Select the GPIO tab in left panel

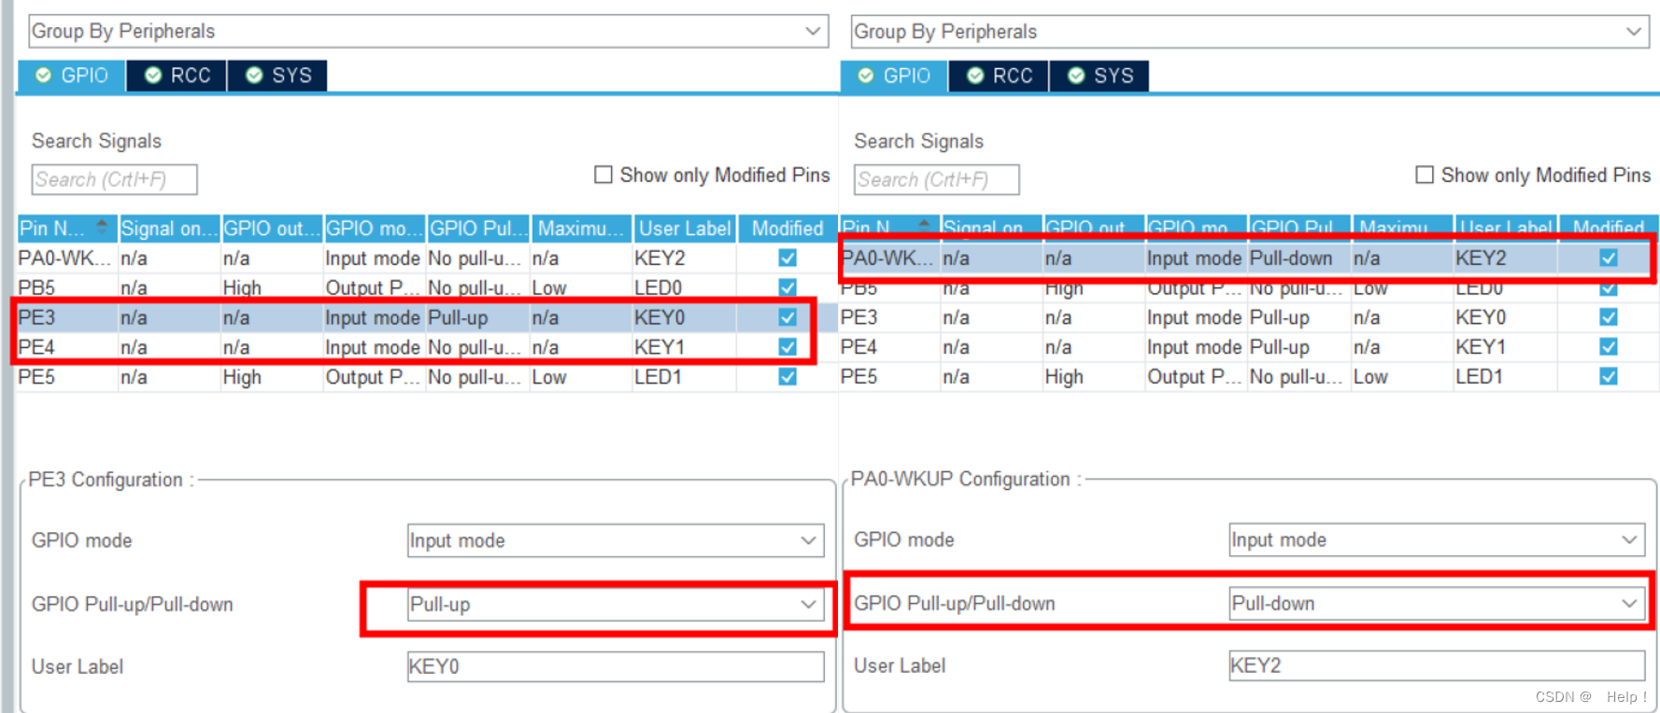[72, 76]
